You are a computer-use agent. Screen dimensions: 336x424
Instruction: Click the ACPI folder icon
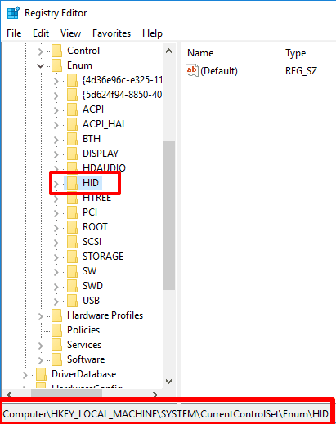coord(72,109)
